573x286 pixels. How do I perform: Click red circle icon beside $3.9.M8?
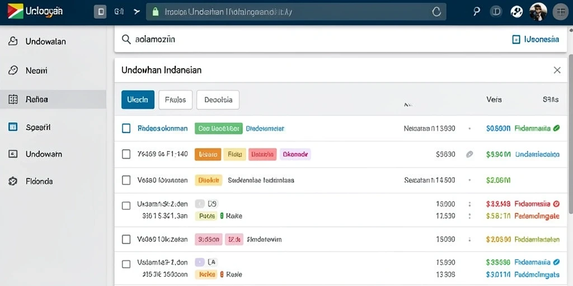557,203
